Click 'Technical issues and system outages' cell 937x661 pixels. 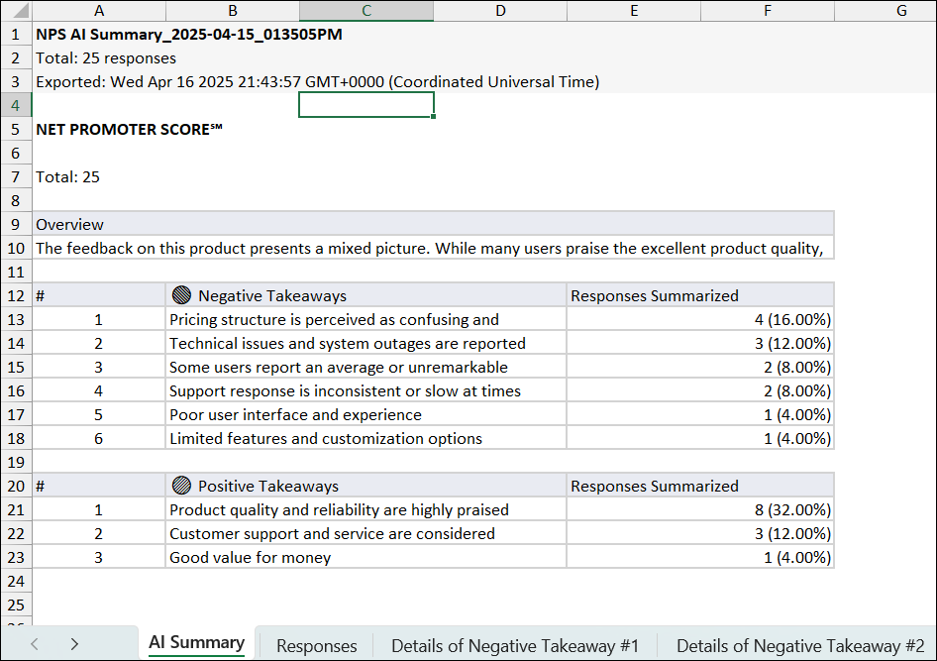(366, 343)
